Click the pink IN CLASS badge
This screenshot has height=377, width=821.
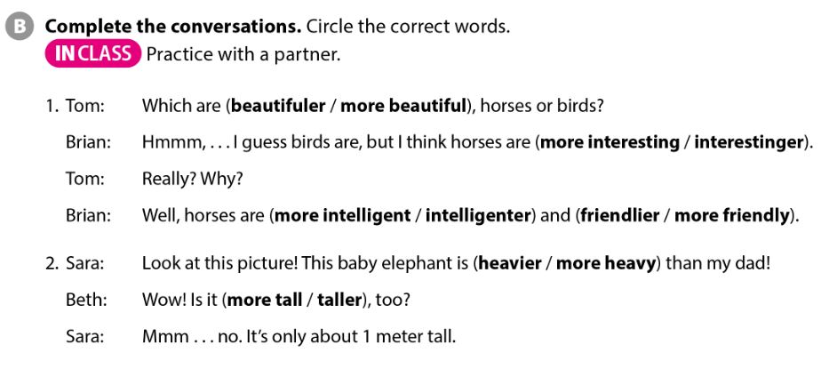click(92, 54)
